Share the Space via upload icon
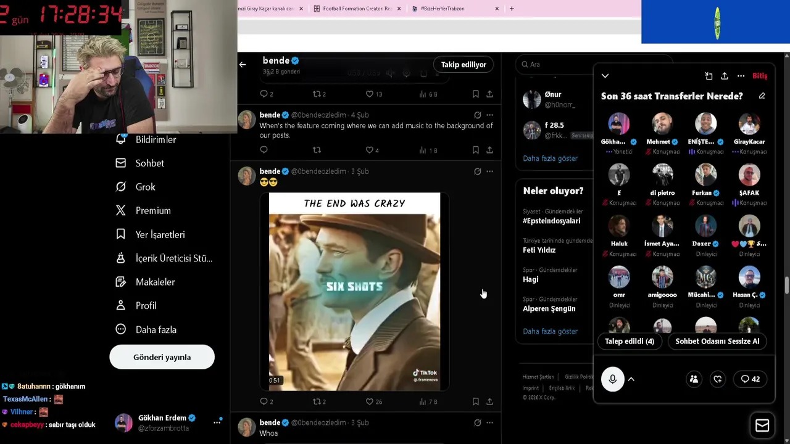790x444 pixels. pos(725,76)
